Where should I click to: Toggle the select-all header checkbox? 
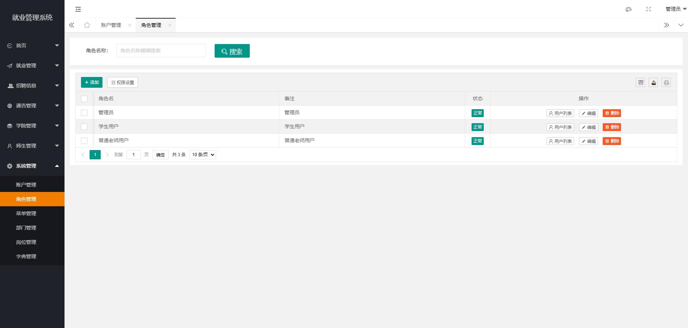coord(84,99)
